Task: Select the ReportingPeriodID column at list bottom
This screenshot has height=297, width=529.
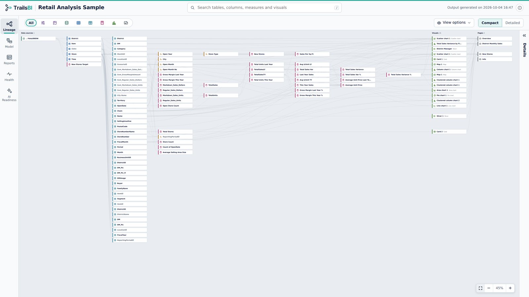Action: click(130, 240)
